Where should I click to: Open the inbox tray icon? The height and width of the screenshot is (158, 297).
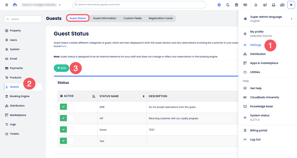point(274,5)
